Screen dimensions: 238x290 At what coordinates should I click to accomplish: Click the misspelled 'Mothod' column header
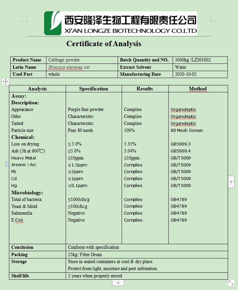point(198,89)
